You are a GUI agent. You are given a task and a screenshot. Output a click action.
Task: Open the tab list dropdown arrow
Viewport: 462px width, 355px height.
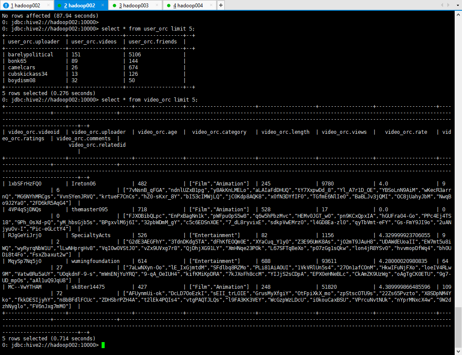click(x=457, y=5)
